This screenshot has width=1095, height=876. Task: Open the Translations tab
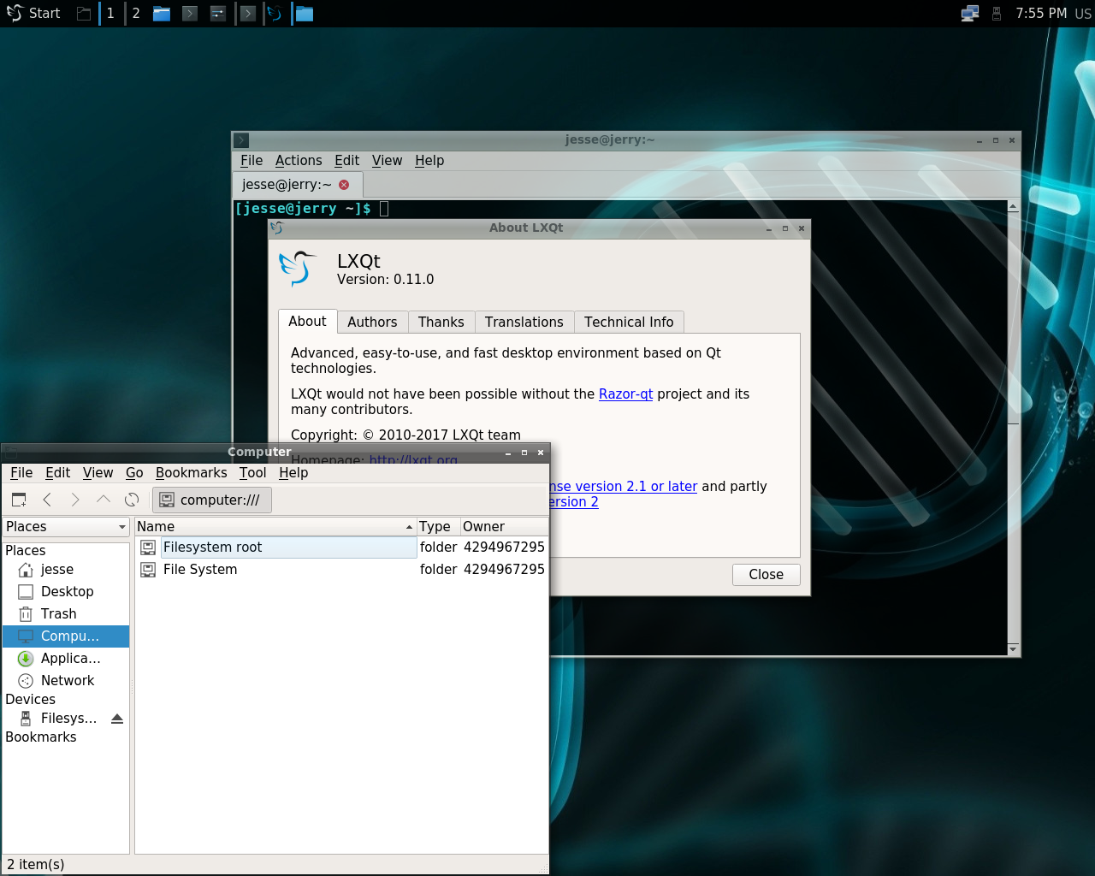point(524,322)
